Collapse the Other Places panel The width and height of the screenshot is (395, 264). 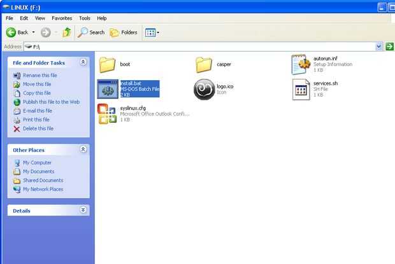pos(83,149)
